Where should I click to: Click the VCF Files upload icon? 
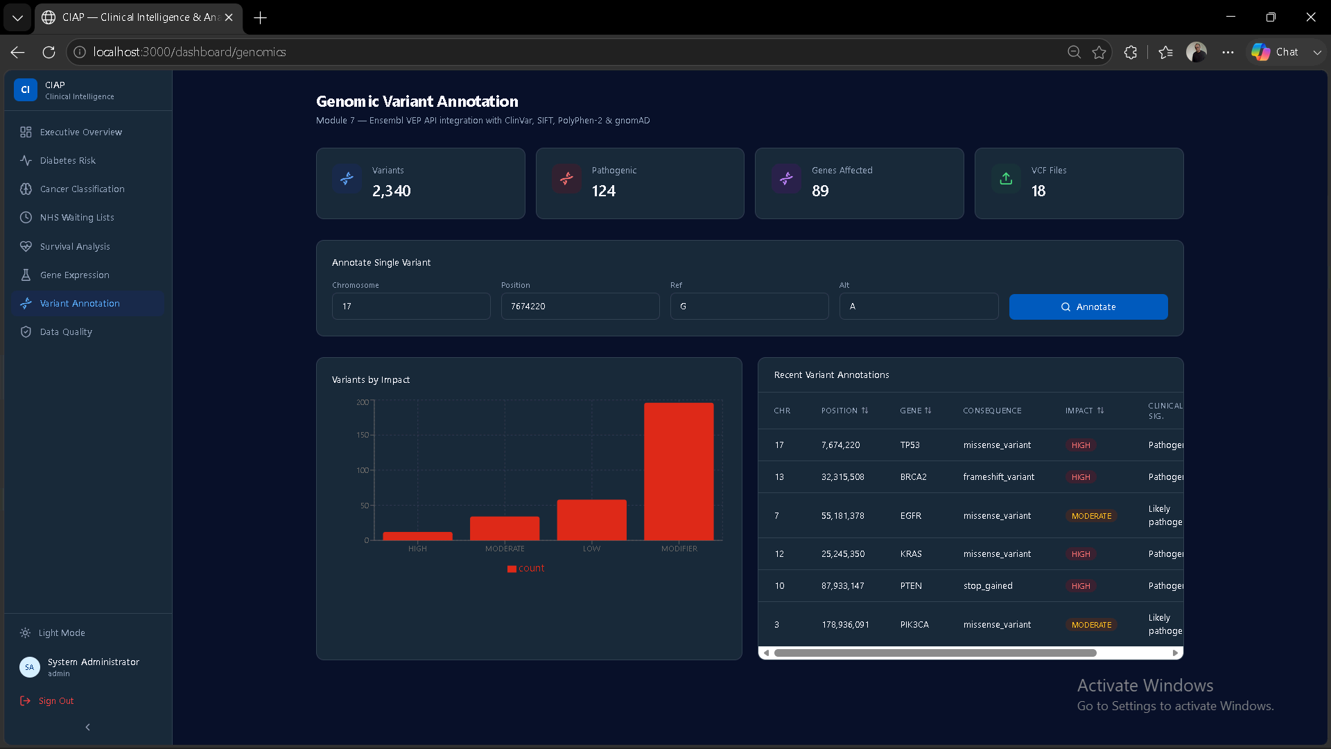1006,179
